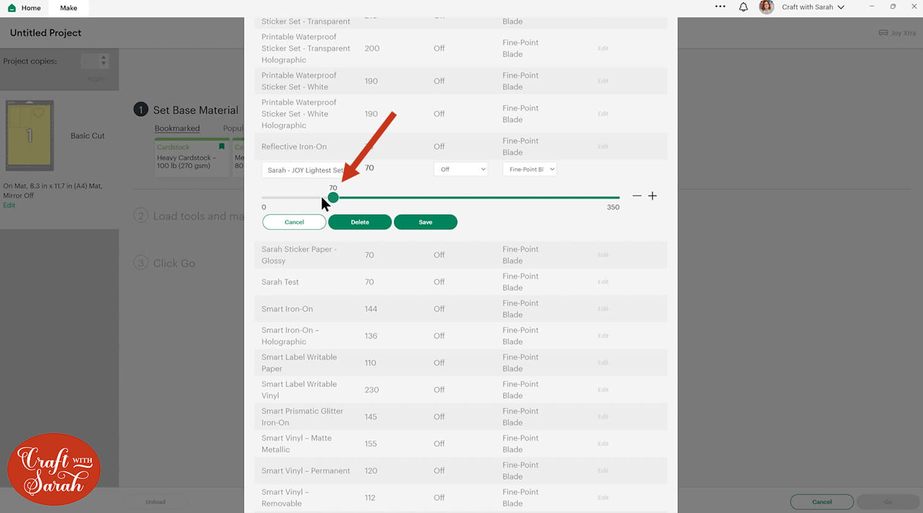
Task: Click the Smart Iron-On – Holographic row name
Action: click(x=290, y=336)
